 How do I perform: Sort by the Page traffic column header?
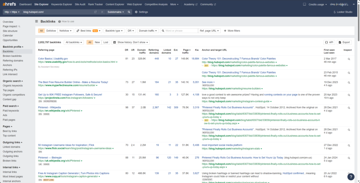pos(186,51)
